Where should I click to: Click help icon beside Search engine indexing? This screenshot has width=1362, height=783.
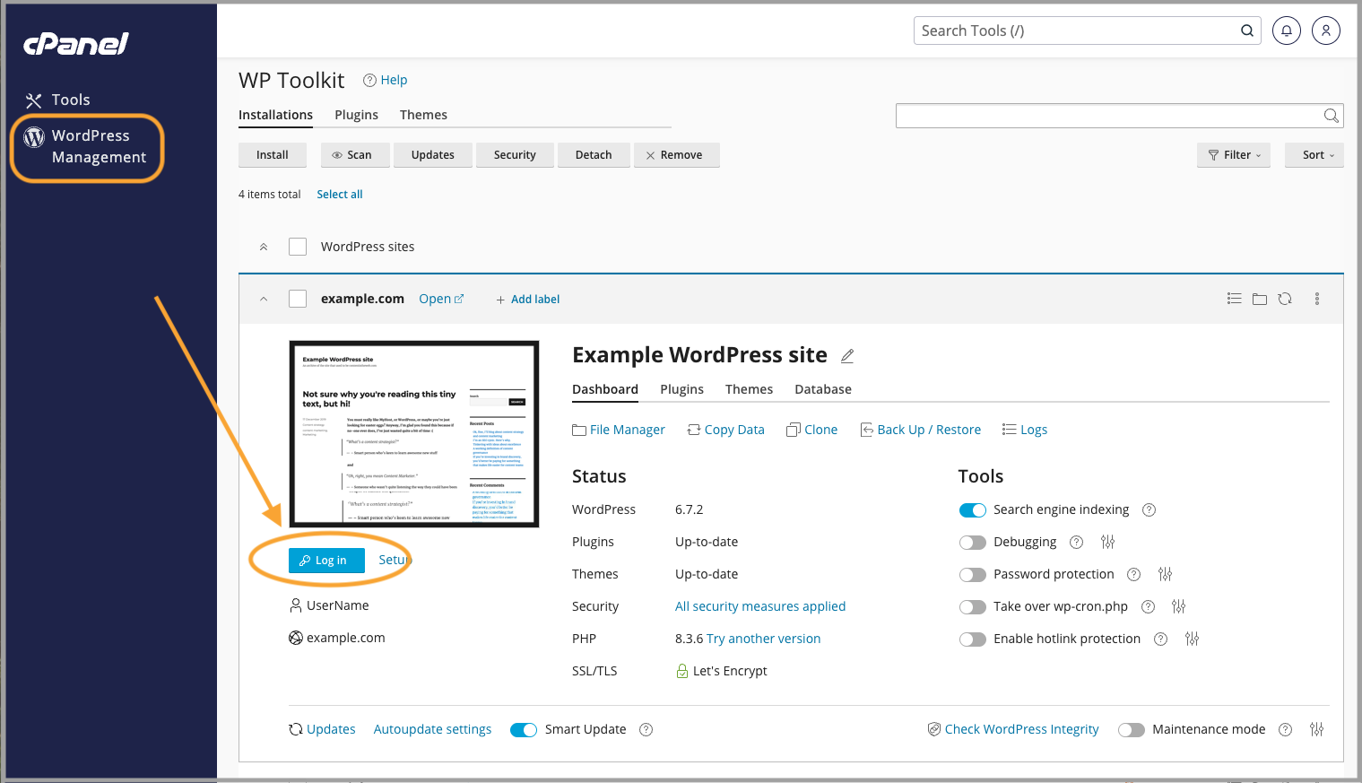(1149, 509)
